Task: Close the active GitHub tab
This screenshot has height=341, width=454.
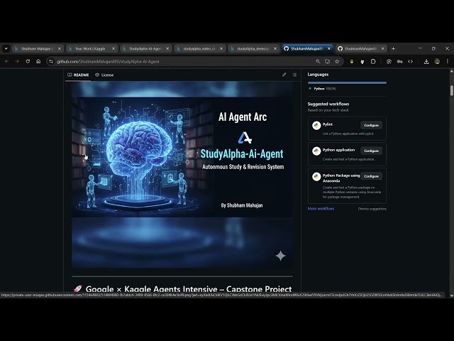Action: tap(329, 49)
